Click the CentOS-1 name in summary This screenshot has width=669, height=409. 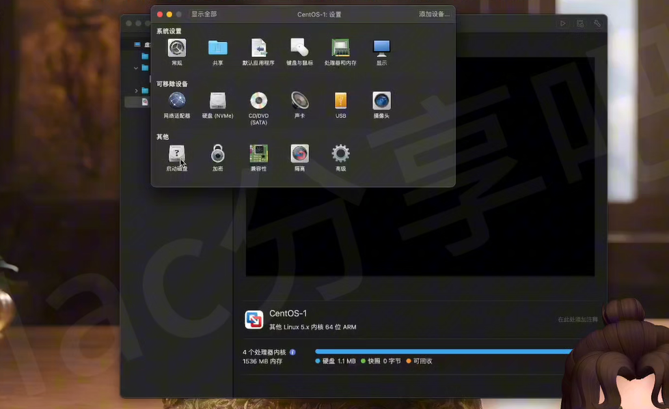pyautogui.click(x=288, y=313)
